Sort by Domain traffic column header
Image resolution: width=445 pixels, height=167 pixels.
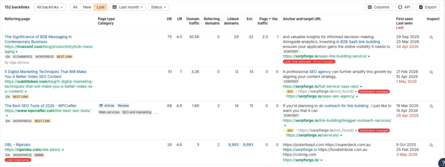[193, 21]
